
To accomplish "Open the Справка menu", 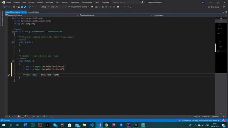I will pos(105,2).
